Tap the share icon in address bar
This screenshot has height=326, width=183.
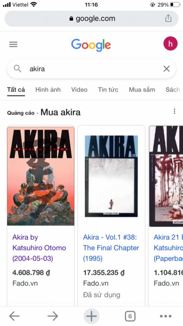click(168, 18)
